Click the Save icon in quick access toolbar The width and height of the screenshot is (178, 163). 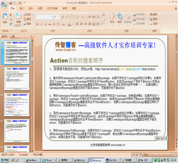(11, 3)
